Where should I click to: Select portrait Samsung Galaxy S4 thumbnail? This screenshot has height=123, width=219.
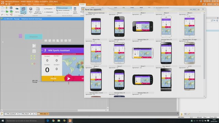point(119,53)
